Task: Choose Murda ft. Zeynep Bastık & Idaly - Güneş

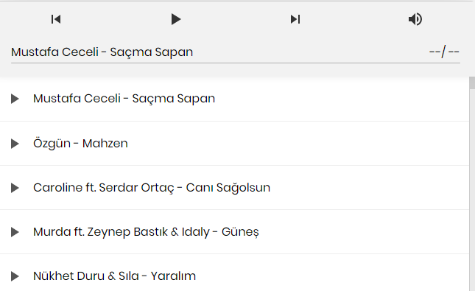Action: [146, 232]
